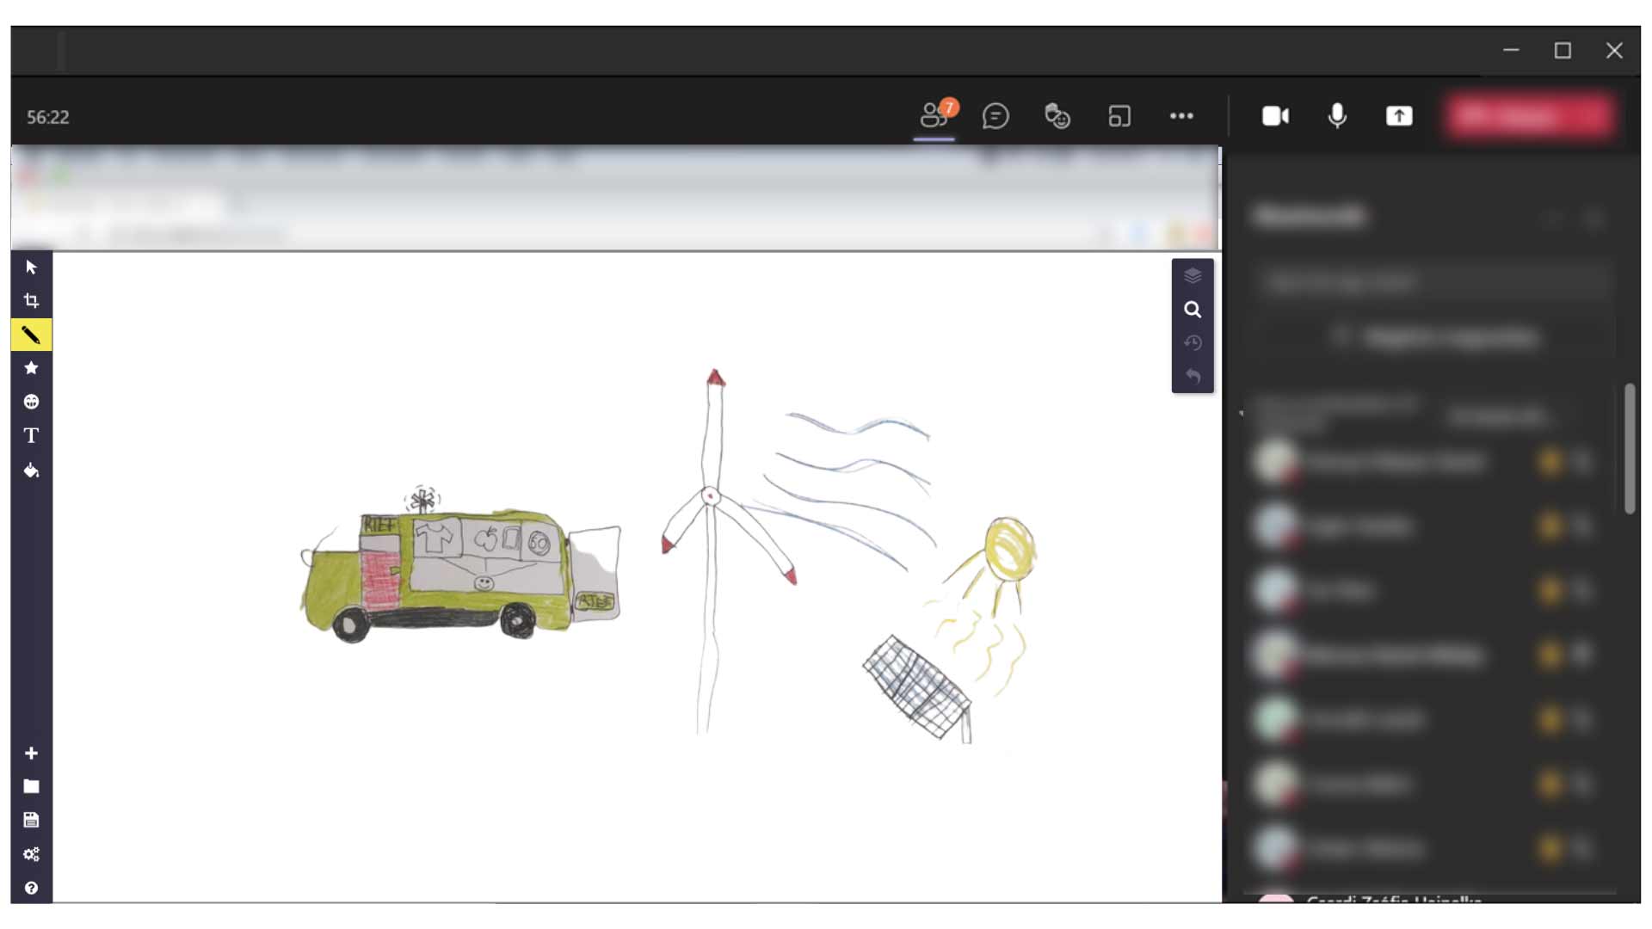Open the zoom search tool on canvas
Viewport: 1652px width, 929px height.
[1193, 309]
